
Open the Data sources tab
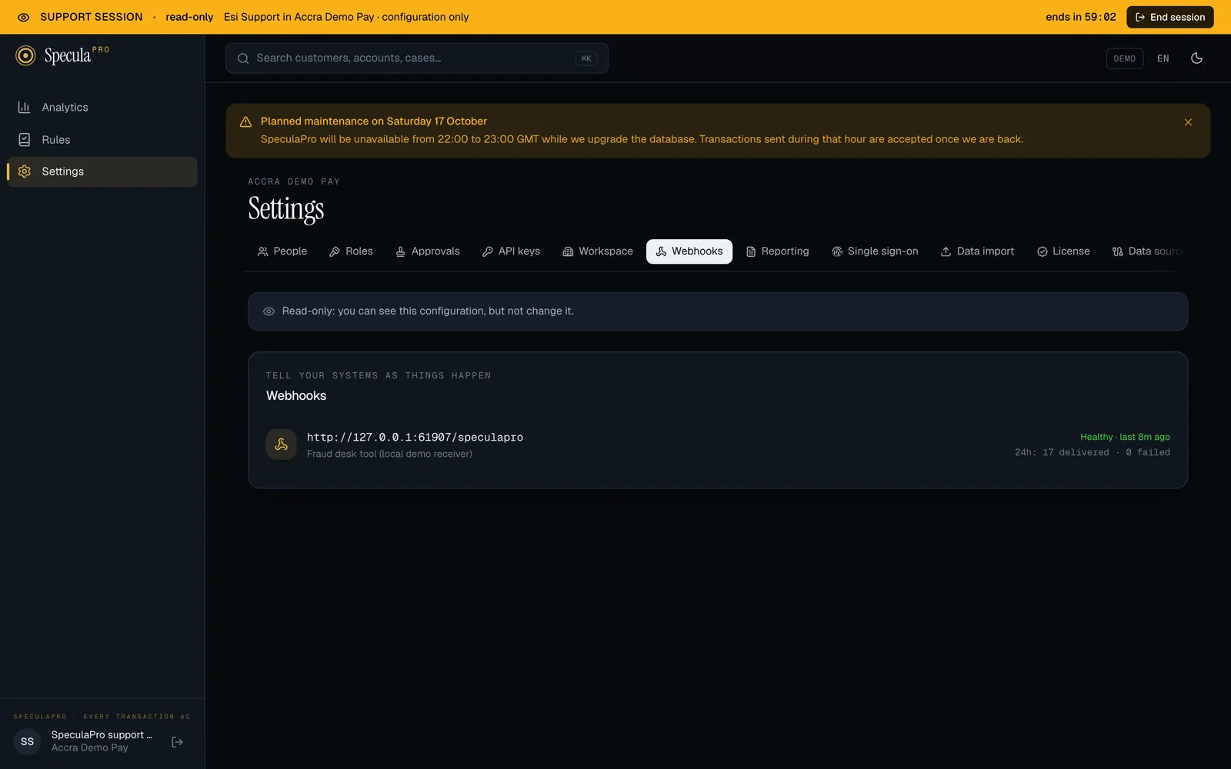click(x=1146, y=251)
